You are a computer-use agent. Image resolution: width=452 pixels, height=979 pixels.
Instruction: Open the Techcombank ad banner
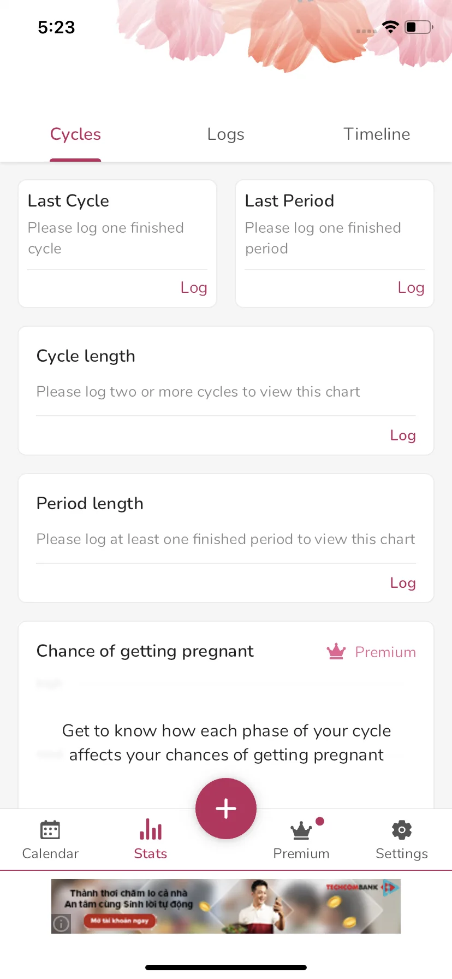coord(226,906)
